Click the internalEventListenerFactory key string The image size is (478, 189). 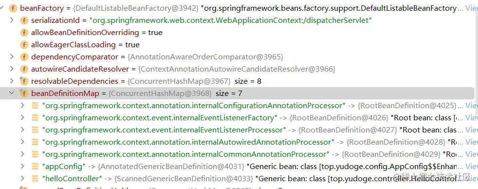coord(160,118)
